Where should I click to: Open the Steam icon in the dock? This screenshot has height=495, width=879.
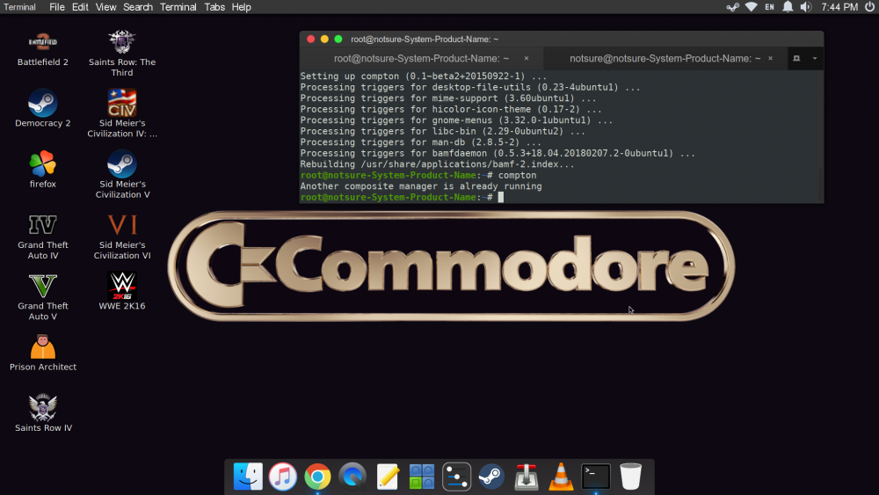491,477
